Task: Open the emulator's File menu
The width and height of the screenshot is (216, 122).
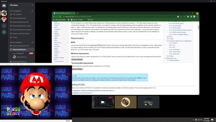Action: (x=2, y=64)
